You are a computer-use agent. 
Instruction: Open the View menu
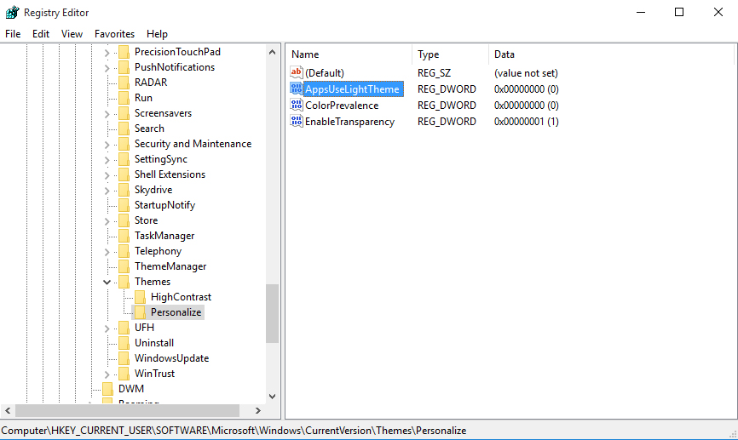[72, 34]
